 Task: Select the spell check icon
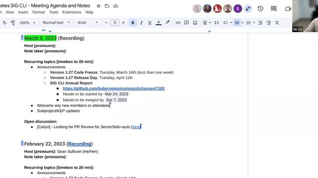coord(4,23)
